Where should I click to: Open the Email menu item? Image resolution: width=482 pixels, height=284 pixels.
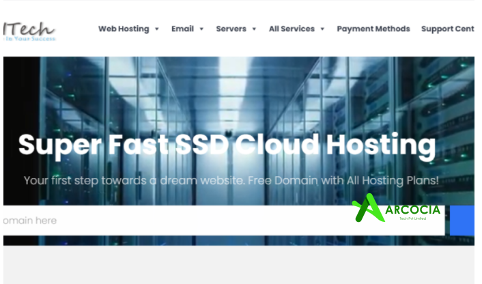182,29
